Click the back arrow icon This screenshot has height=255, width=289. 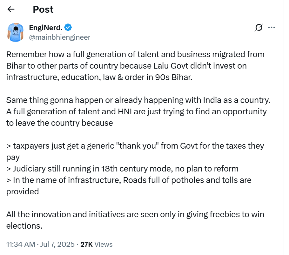coord(11,9)
